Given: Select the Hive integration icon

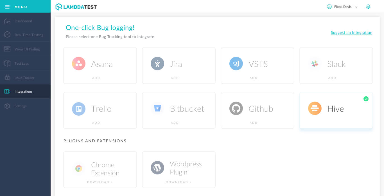Looking at the screenshot, I should click(x=315, y=108).
